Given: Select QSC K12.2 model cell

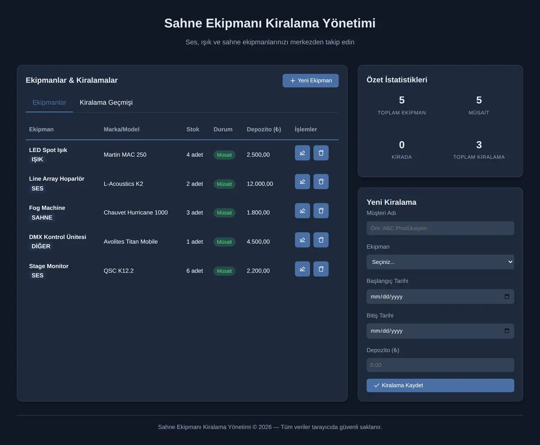Looking at the screenshot, I should coord(118,271).
